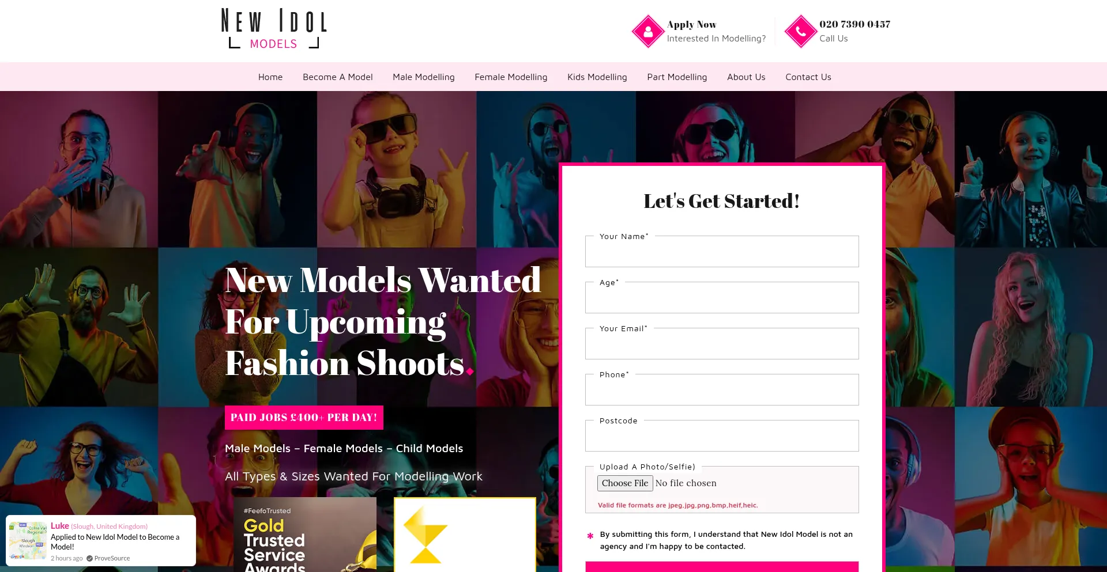
Task: Select Kids Modelling in navigation bar
Action: pyautogui.click(x=597, y=77)
